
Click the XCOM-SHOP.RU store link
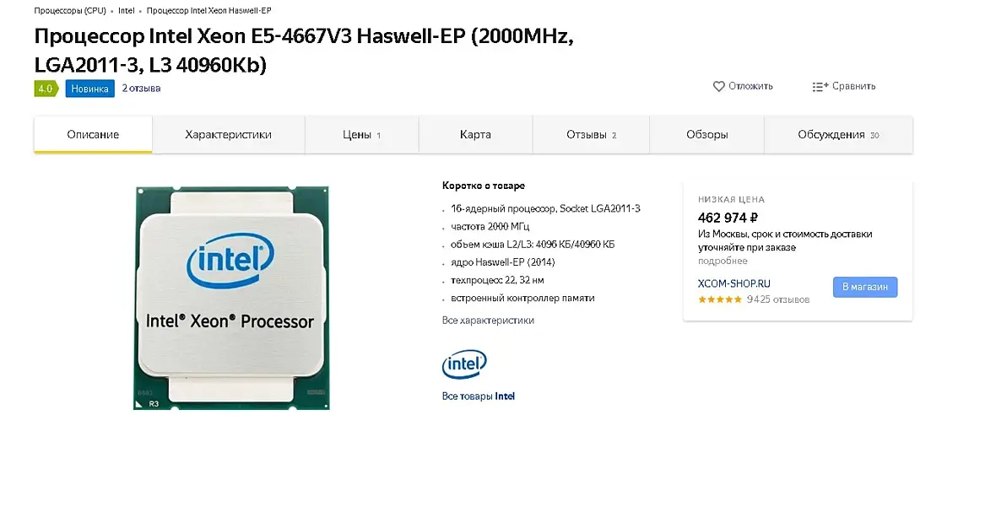tap(733, 284)
